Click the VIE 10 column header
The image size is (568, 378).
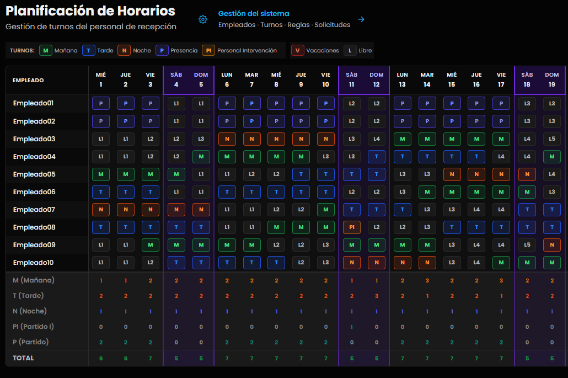[326, 79]
